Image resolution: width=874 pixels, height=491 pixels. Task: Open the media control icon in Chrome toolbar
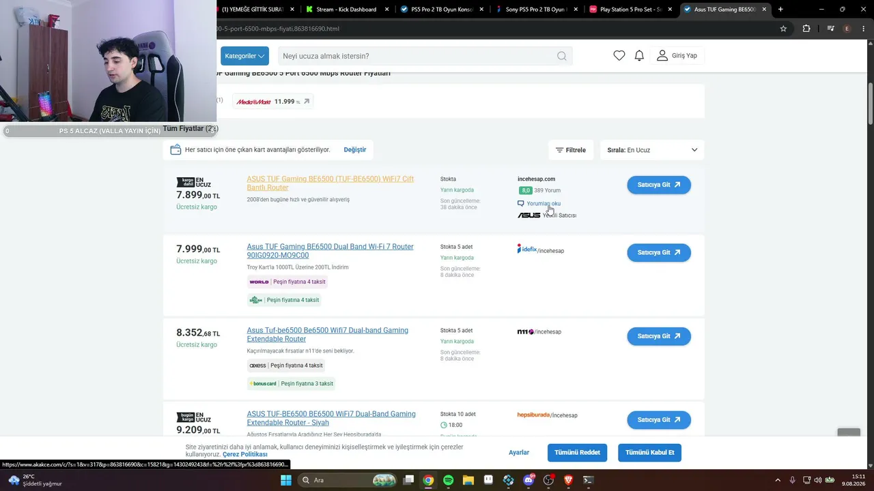830,29
